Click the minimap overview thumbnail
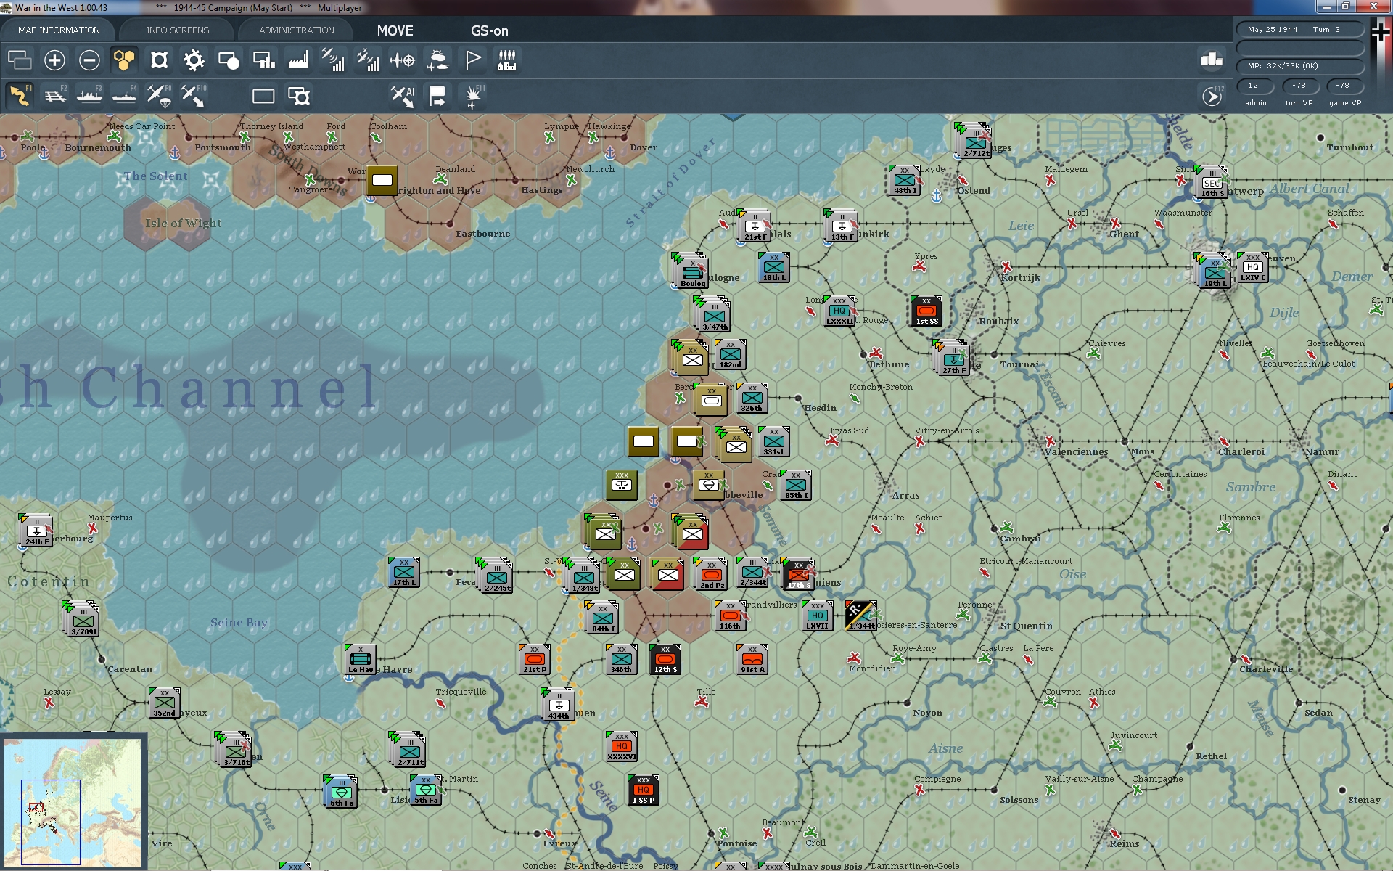This screenshot has height=871, width=1393. tap(72, 802)
